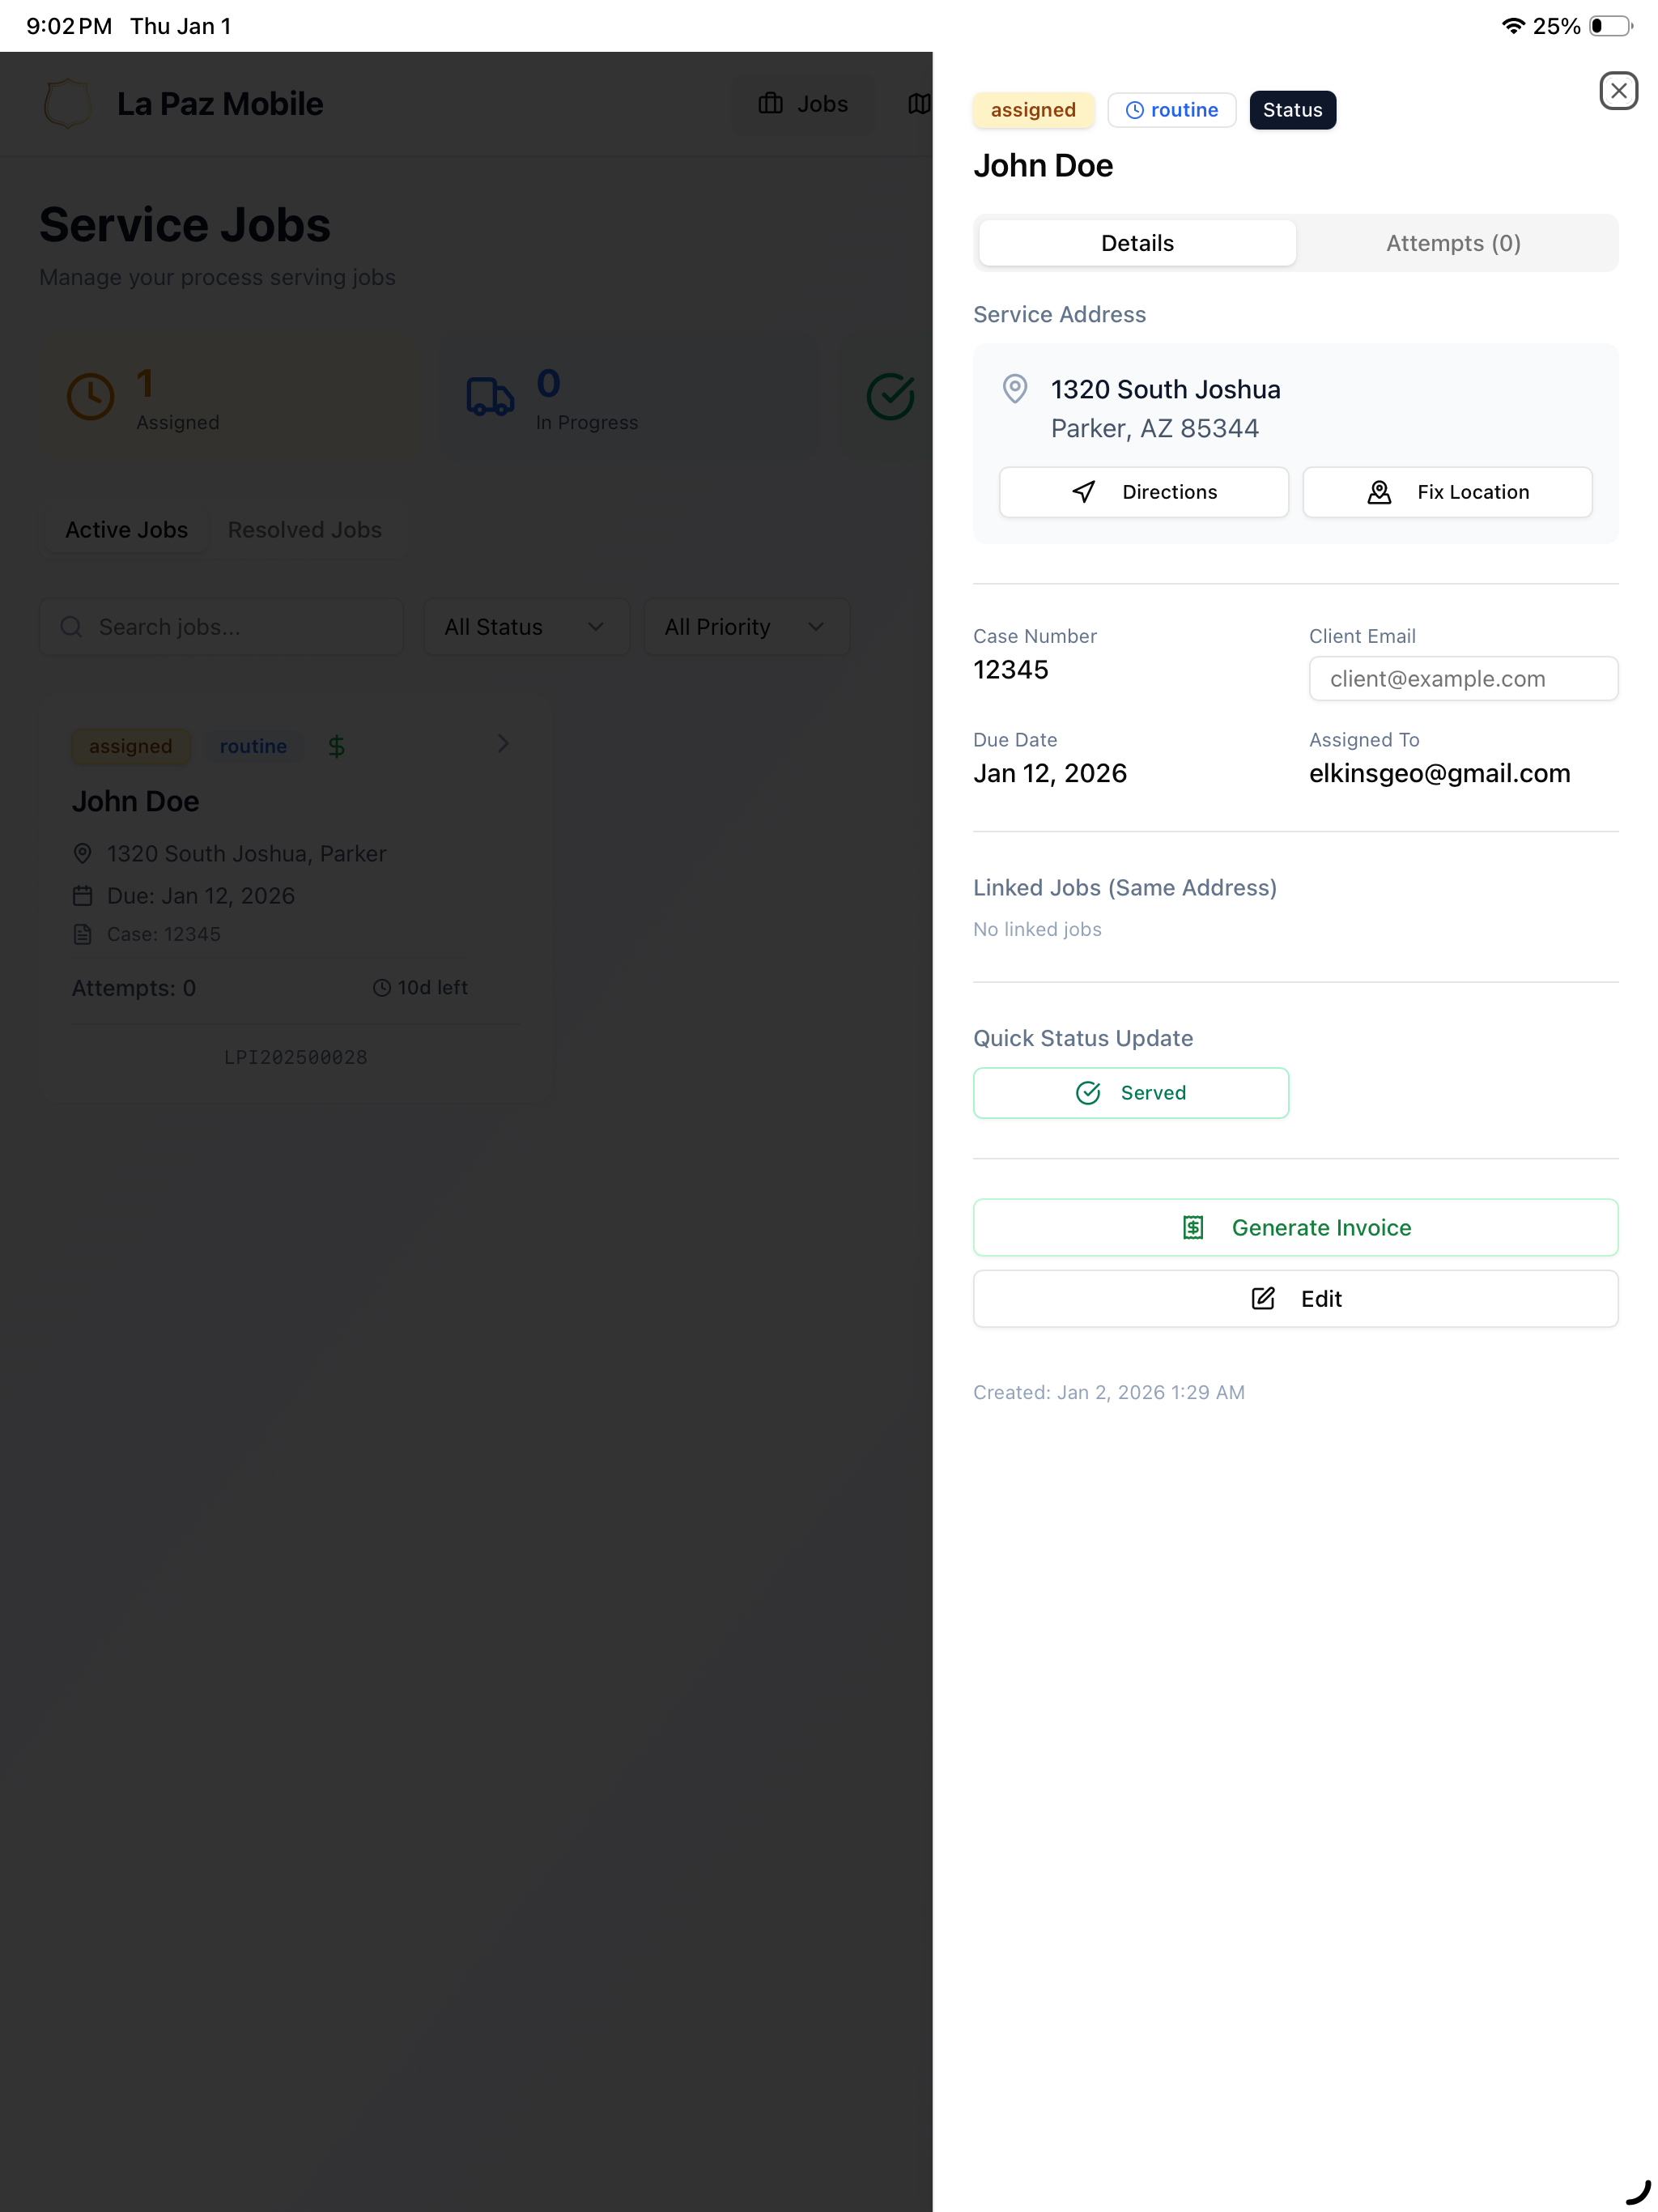The width and height of the screenshot is (1658, 2212).
Task: Tap the Wi-Fi status icon
Action: (x=1512, y=26)
